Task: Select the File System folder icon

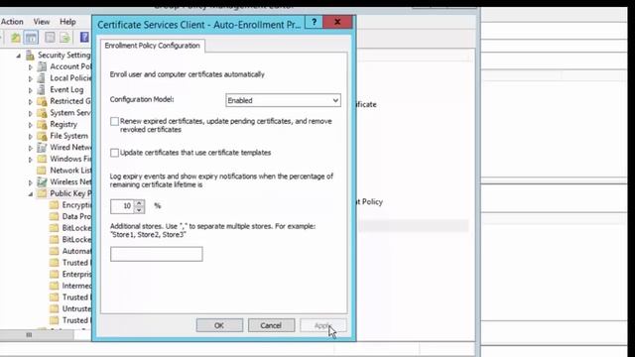Action: tap(42, 136)
